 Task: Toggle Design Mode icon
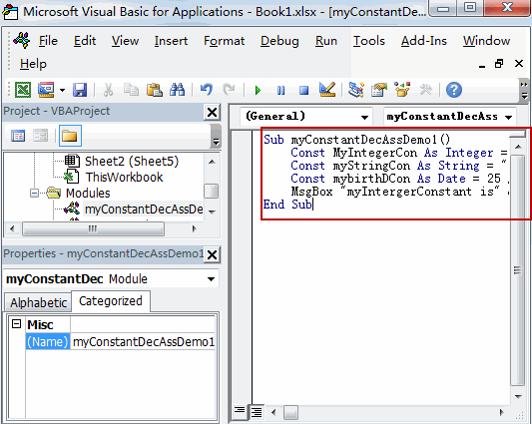coord(327,90)
